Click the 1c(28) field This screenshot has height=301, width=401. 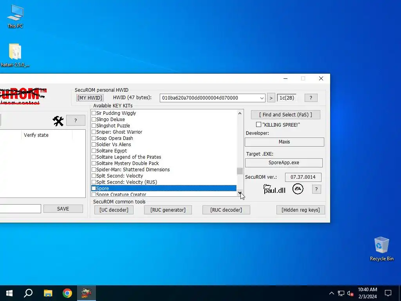[287, 98]
